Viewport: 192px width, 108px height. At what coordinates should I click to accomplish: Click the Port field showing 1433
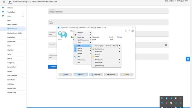tap(108, 22)
